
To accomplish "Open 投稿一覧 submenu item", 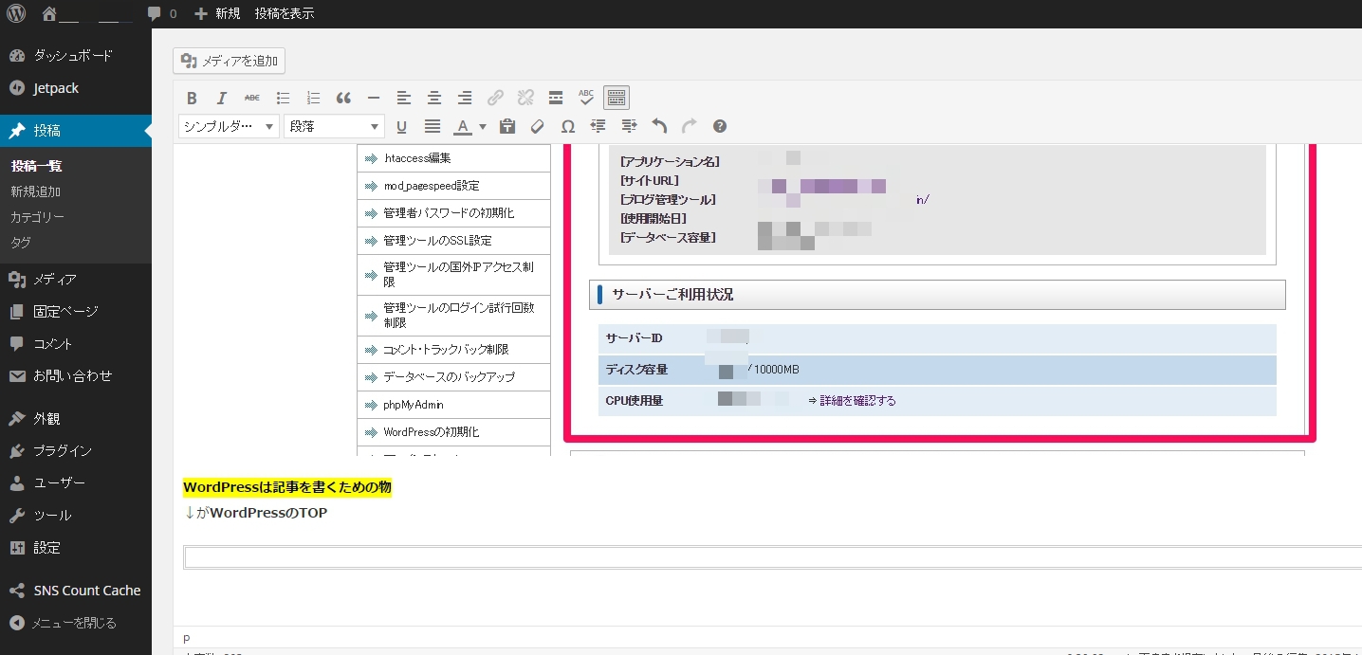I will 36,166.
